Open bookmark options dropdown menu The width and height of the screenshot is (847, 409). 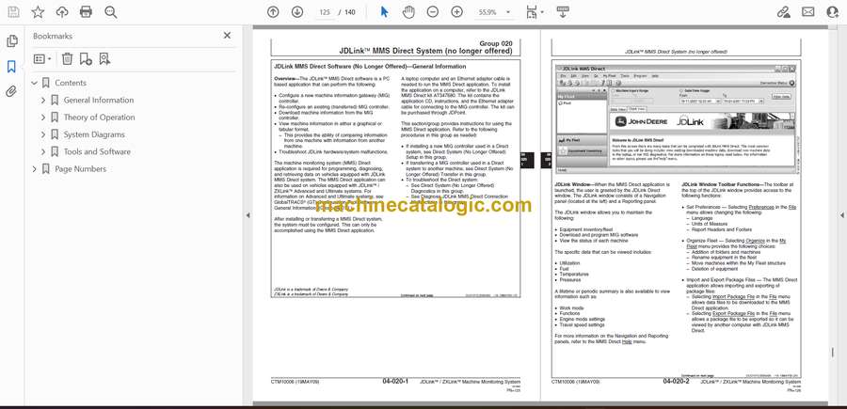[42, 59]
